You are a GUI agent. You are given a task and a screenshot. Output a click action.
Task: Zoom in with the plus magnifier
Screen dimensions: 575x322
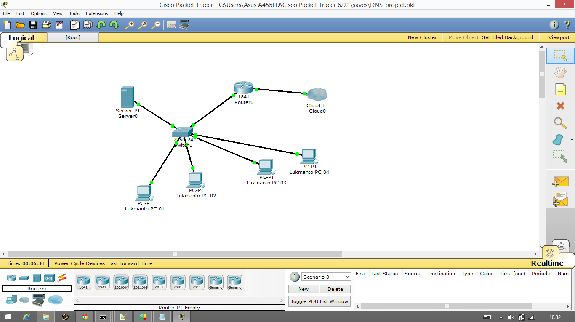130,25
